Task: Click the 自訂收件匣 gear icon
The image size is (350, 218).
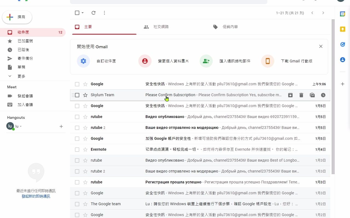Action: [83, 61]
